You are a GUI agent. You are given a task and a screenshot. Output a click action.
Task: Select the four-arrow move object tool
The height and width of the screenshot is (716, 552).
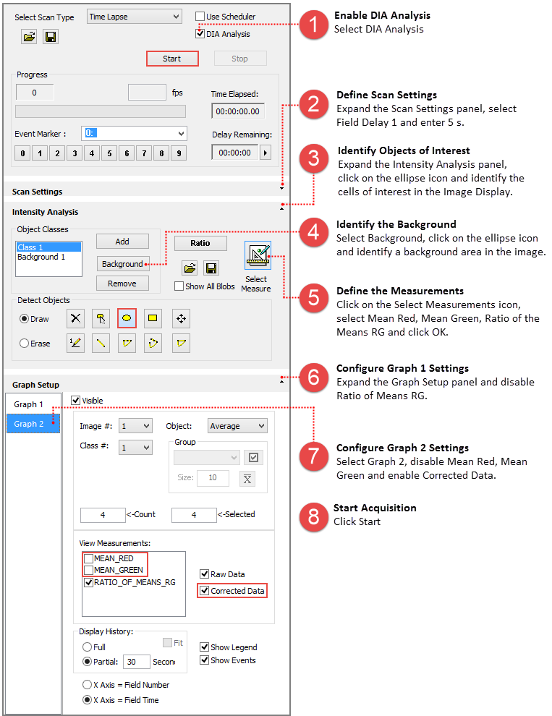coord(181,317)
